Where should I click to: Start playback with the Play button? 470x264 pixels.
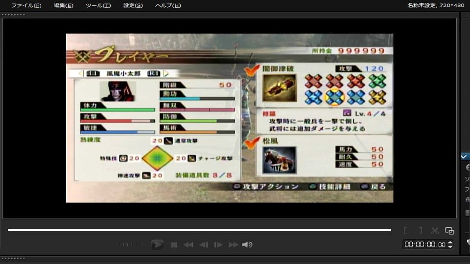(157, 244)
